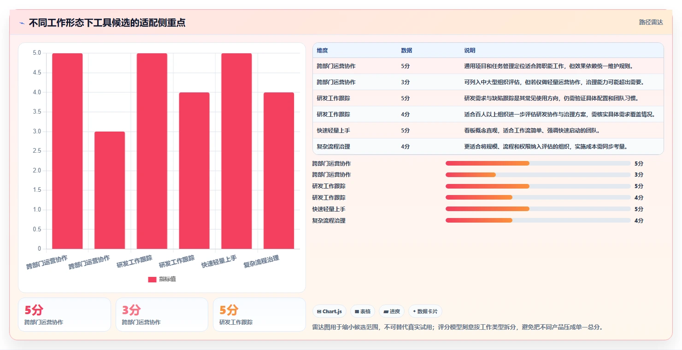Open the 3分 stat card

pyautogui.click(x=162, y=315)
